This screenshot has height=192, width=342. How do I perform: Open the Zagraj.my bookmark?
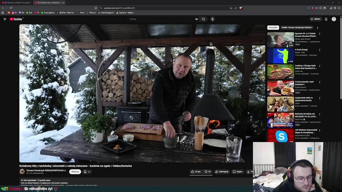[x=125, y=13]
